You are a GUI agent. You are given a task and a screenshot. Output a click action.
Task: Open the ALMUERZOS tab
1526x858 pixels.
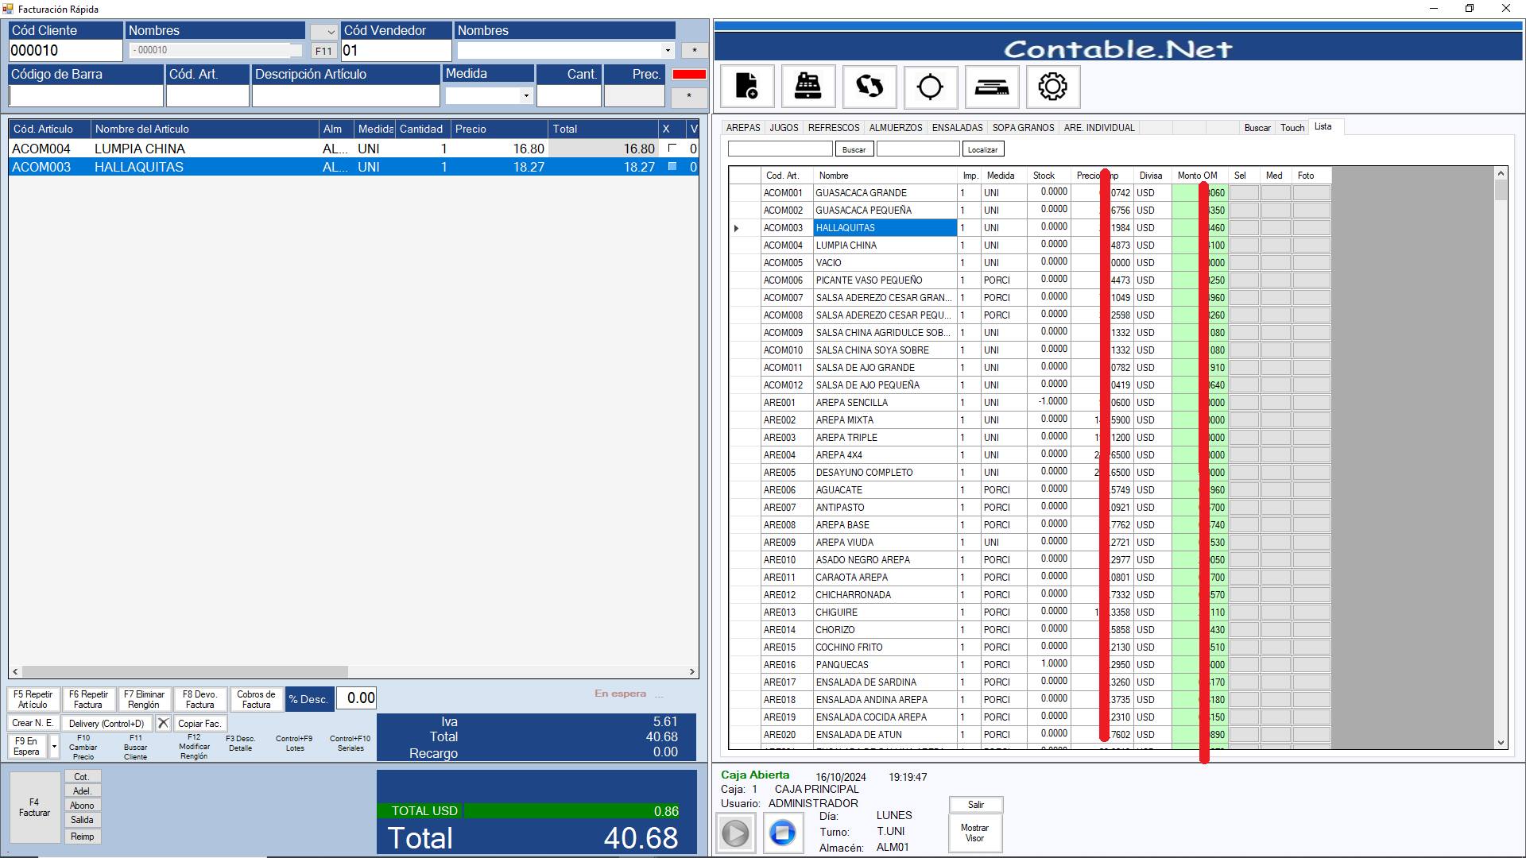896,127
